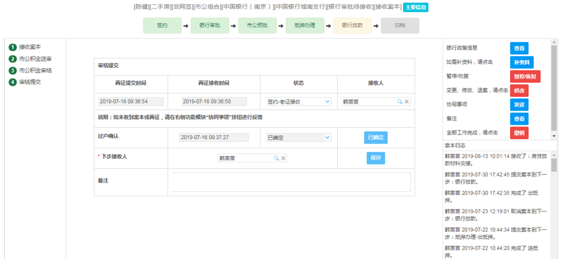
Task: Click search icon in 接收人 field
Action: pyautogui.click(x=400, y=102)
